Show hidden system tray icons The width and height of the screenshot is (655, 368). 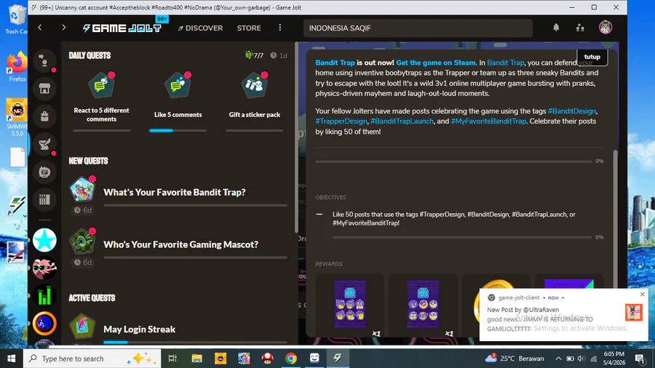[x=558, y=359]
